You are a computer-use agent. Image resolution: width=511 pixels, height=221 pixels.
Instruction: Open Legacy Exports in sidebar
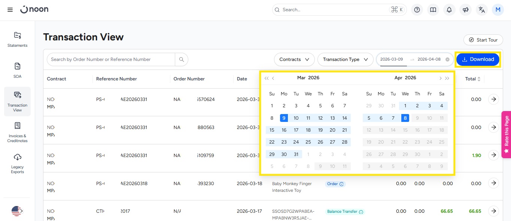[x=18, y=163]
